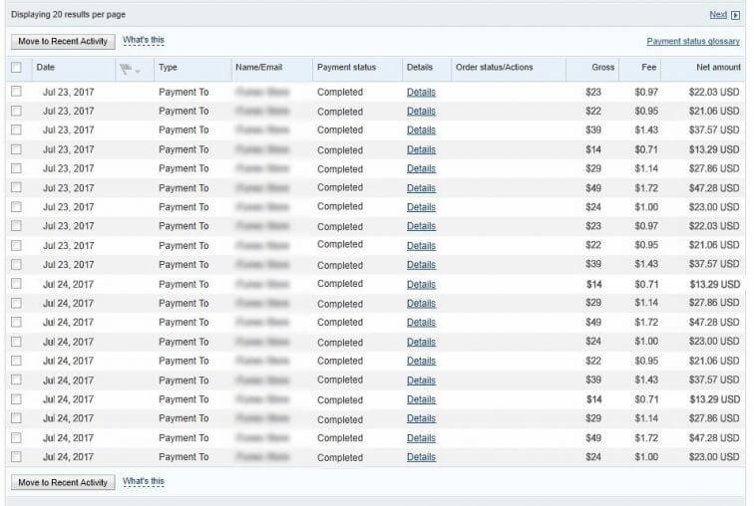Click the flag icon in table header
The image size is (754, 506).
tap(126, 70)
